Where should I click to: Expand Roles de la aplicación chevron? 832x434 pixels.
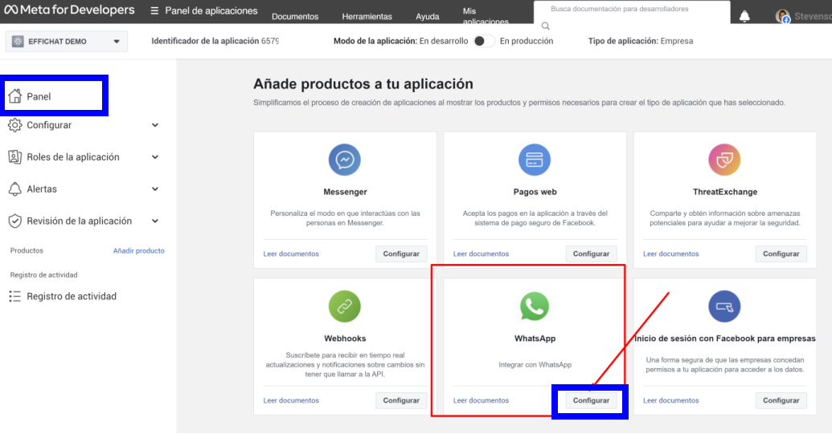(155, 157)
